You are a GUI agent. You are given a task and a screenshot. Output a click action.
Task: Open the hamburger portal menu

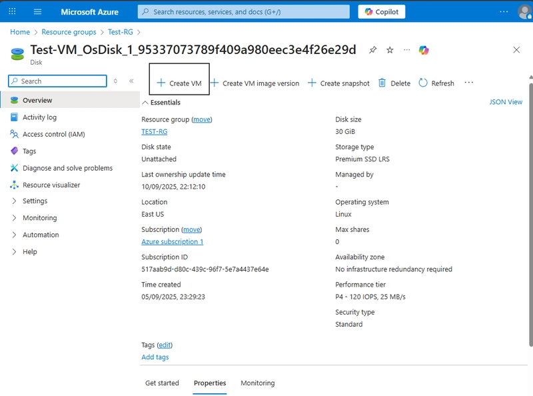tap(37, 11)
